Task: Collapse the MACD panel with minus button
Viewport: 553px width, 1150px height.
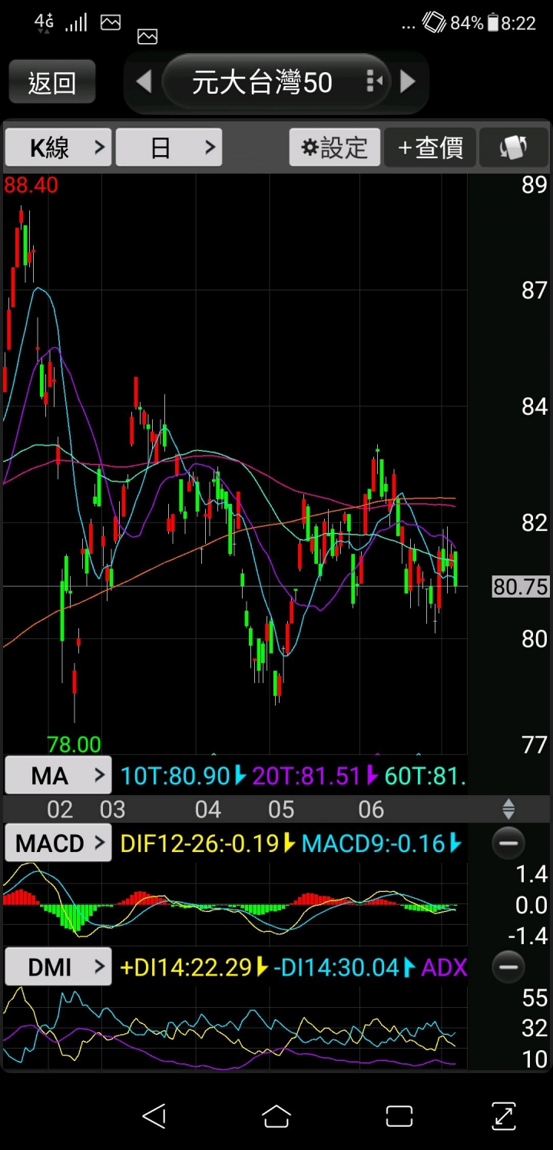Action: coord(508,843)
